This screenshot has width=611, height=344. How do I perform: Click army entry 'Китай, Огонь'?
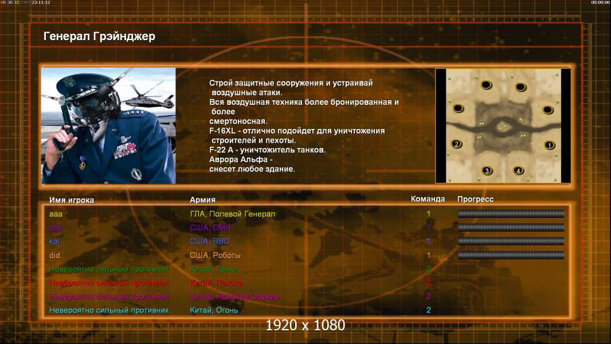(x=214, y=310)
